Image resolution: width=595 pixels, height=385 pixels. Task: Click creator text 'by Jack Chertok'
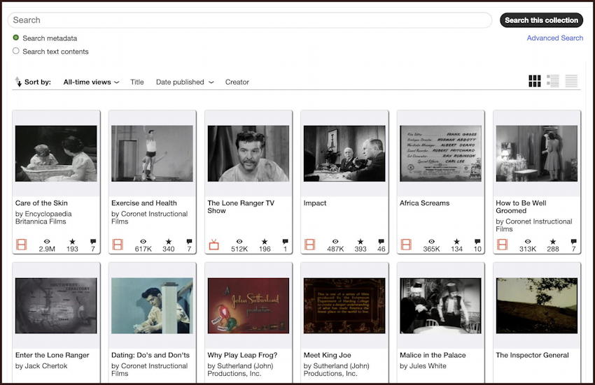[41, 366]
